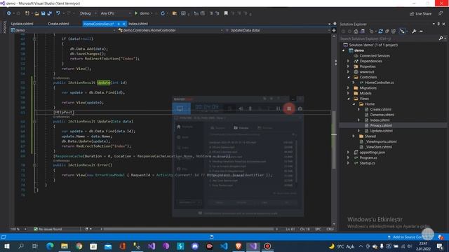Select Create.cshtml in Solution Explorer
The width and height of the screenshot is (449, 252).
[380, 109]
